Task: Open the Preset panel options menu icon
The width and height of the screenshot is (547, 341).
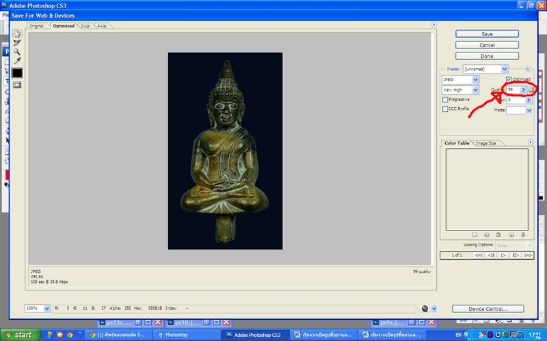Action: tap(528, 69)
